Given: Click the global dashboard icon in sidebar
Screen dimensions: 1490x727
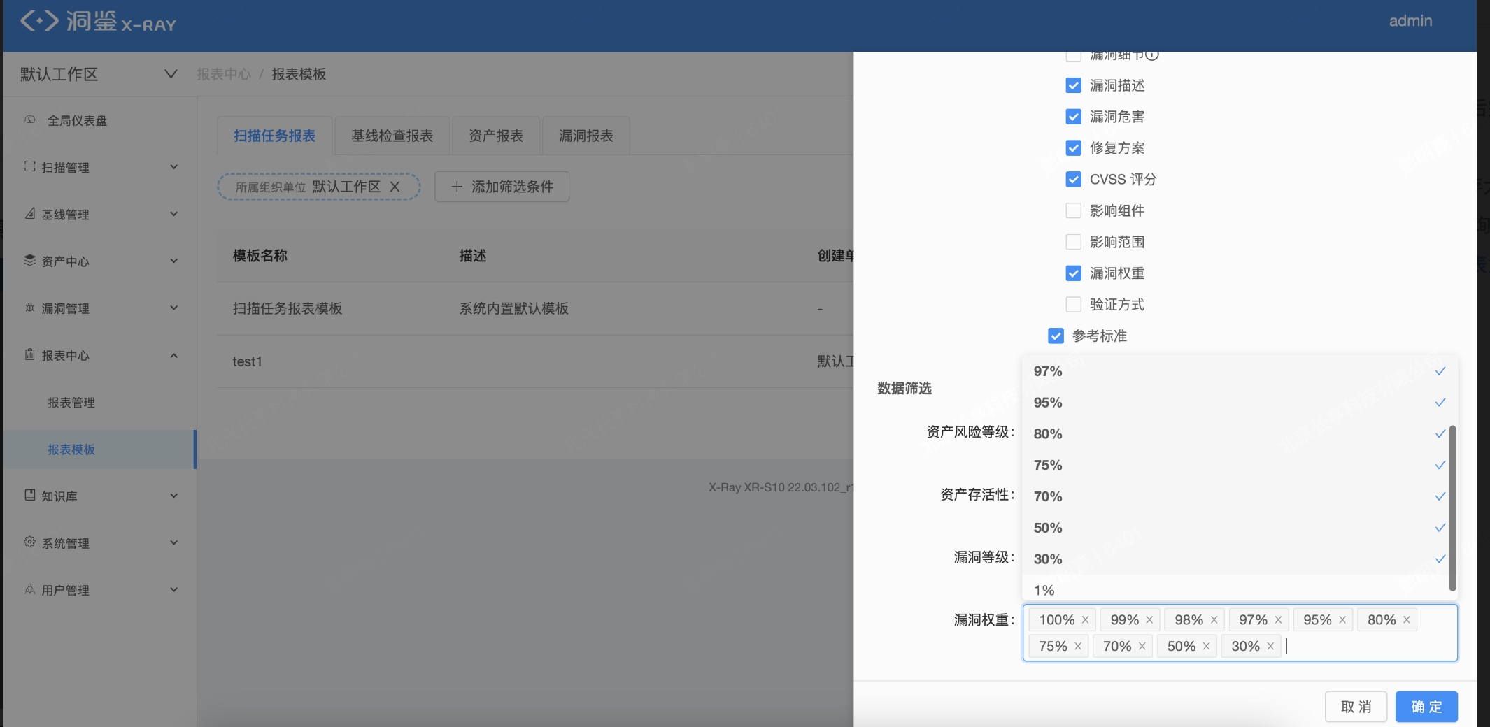Looking at the screenshot, I should [x=30, y=120].
